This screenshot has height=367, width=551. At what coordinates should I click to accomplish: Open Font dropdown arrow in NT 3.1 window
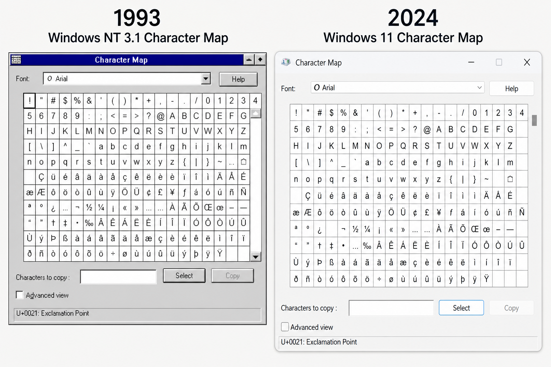tap(206, 78)
